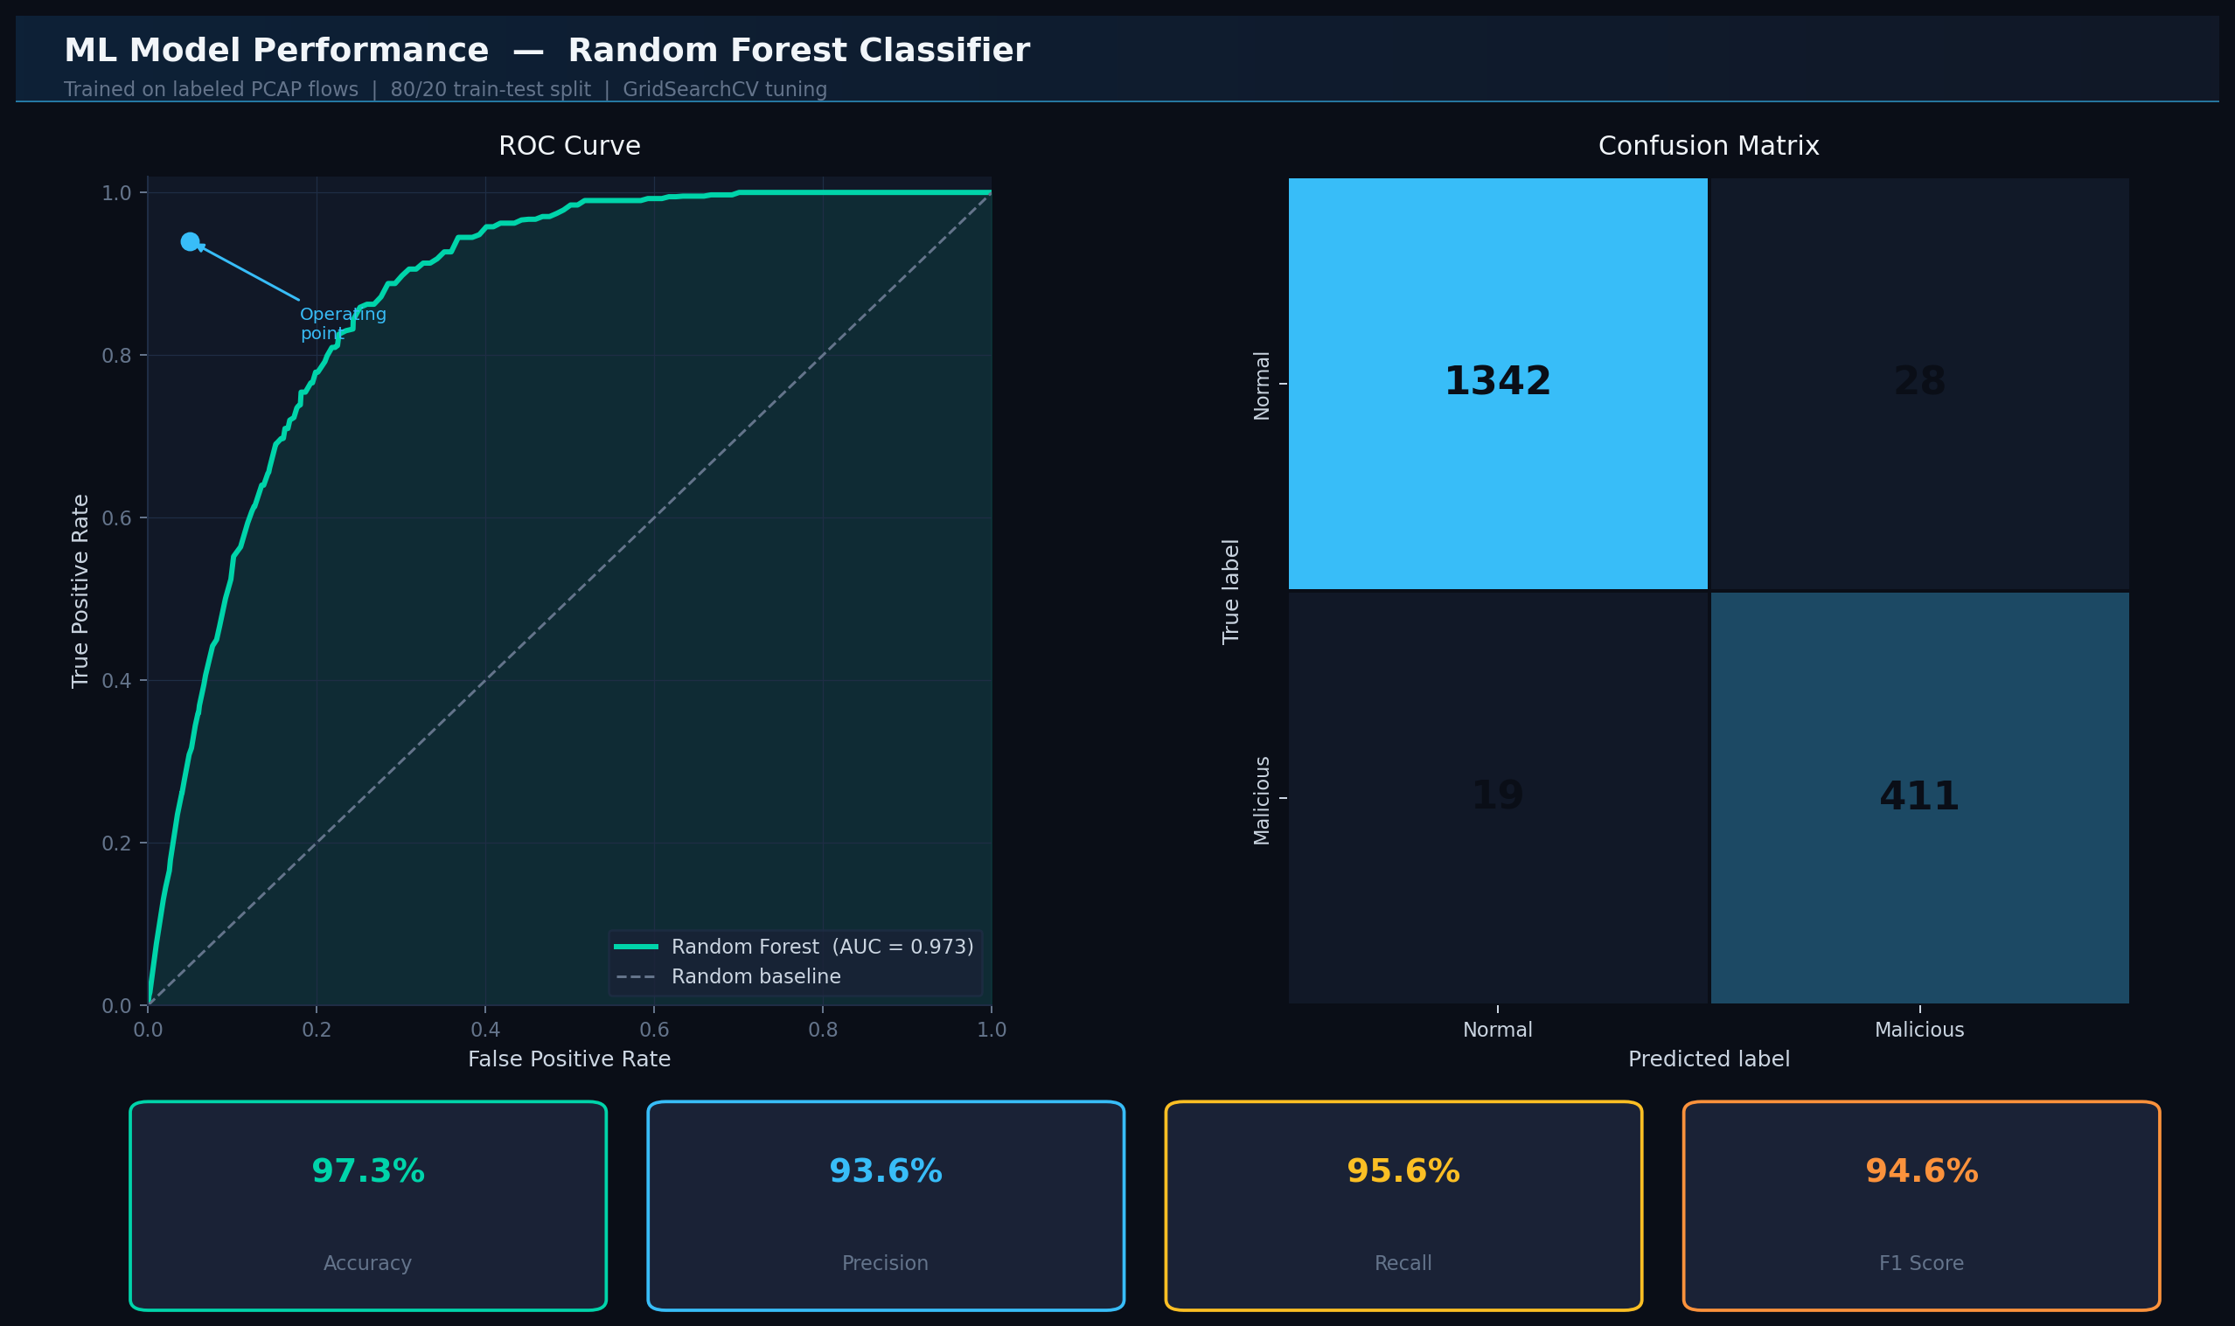Screen dimensions: 2235x1326
Task: Click the Predicted label axis title
Action: coord(1708,1059)
